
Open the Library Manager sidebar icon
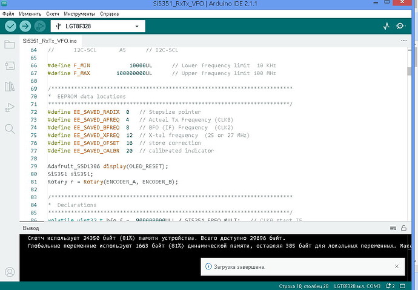click(10, 87)
